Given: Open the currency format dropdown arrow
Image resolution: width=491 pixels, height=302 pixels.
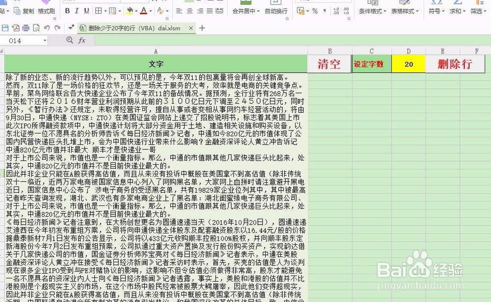Looking at the screenshot, I should (307, 11).
